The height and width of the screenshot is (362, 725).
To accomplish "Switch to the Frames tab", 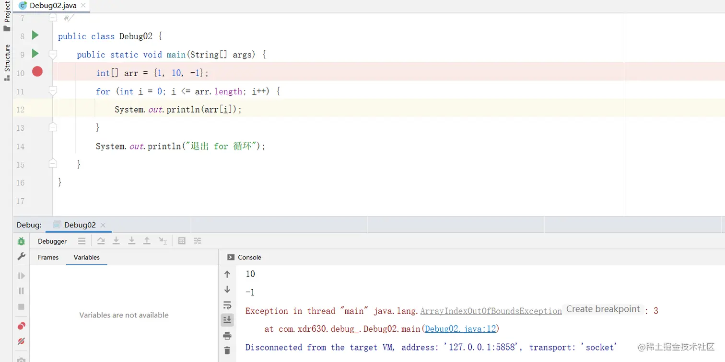I will (48, 257).
